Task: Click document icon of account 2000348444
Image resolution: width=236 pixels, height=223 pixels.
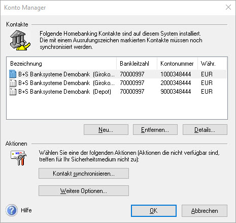Action: [13, 83]
